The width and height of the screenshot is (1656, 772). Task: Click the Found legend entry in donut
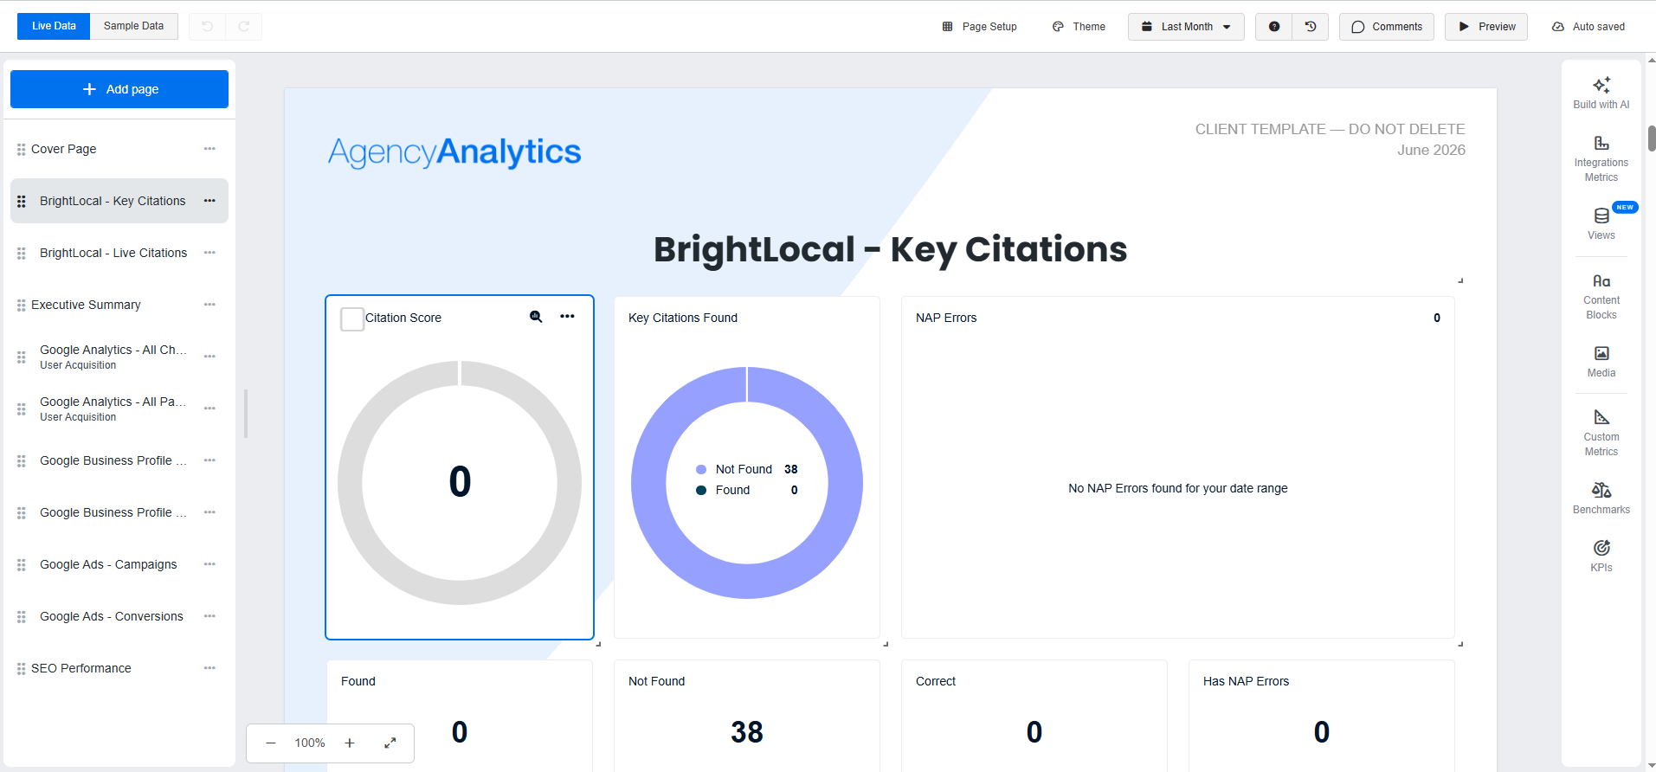[746, 490]
